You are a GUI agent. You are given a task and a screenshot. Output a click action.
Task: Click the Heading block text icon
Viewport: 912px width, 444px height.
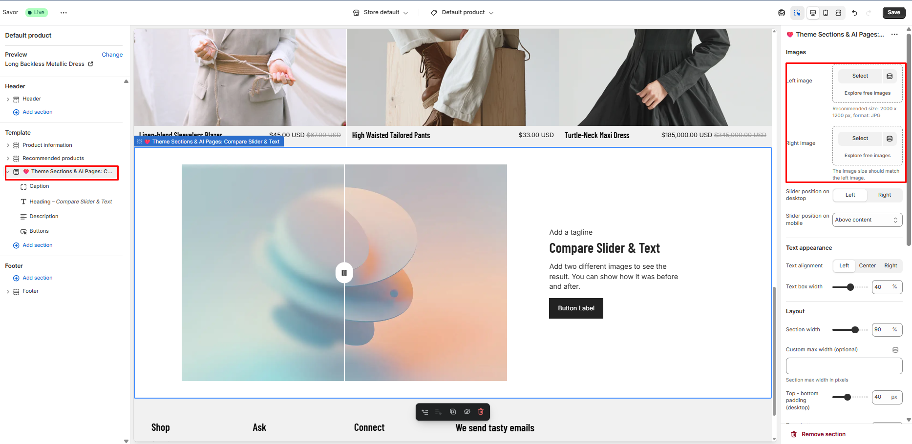click(x=23, y=202)
